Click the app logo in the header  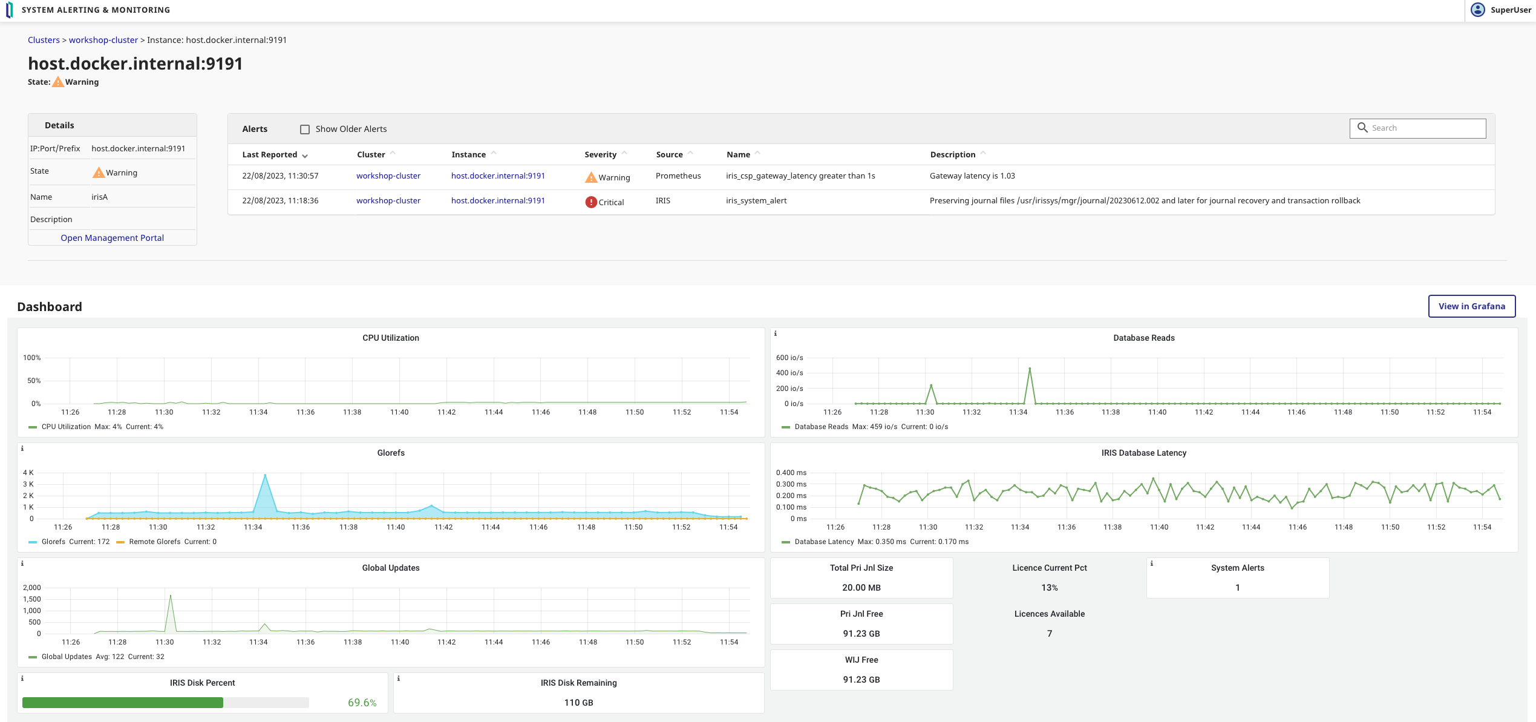9,10
